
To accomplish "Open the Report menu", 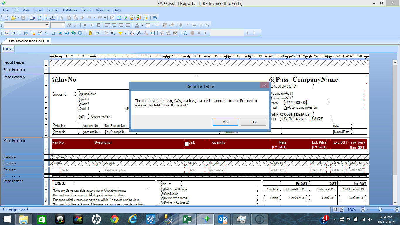I will click(x=86, y=10).
